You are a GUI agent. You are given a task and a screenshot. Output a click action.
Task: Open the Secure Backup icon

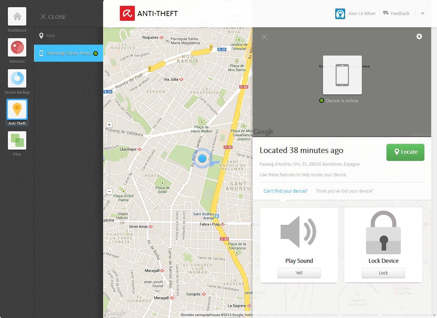pos(17,78)
